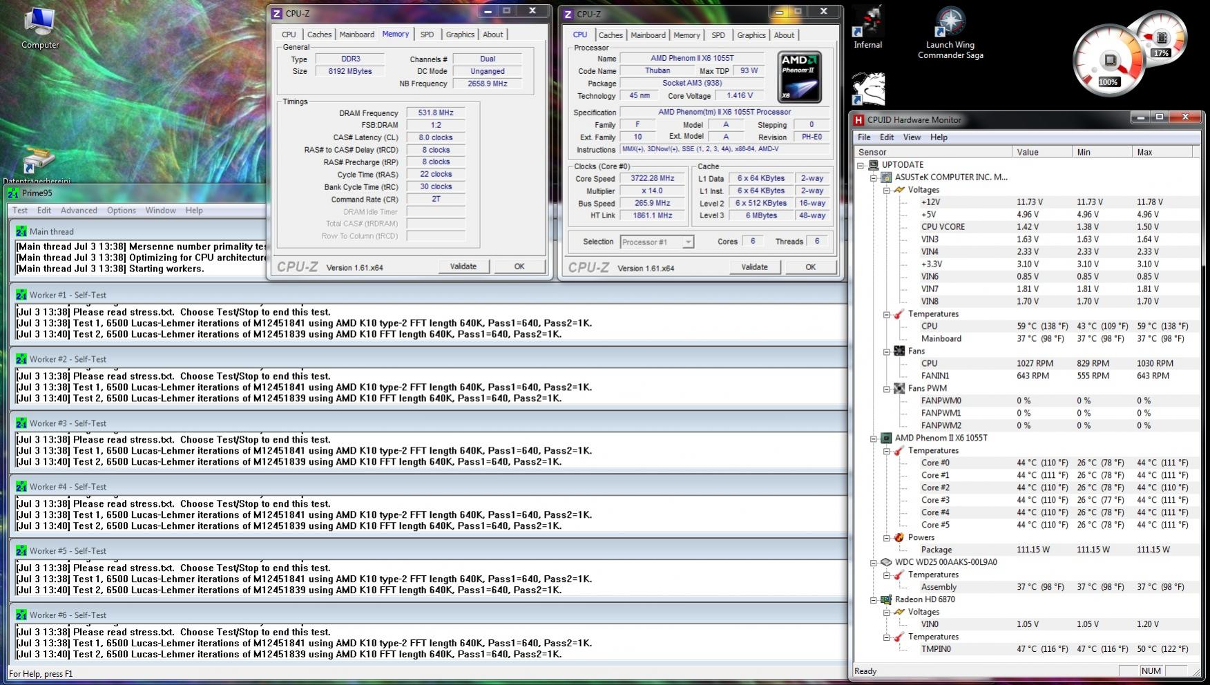Collapse the Powers group
Viewport: 1210px width, 685px height.
(x=887, y=537)
